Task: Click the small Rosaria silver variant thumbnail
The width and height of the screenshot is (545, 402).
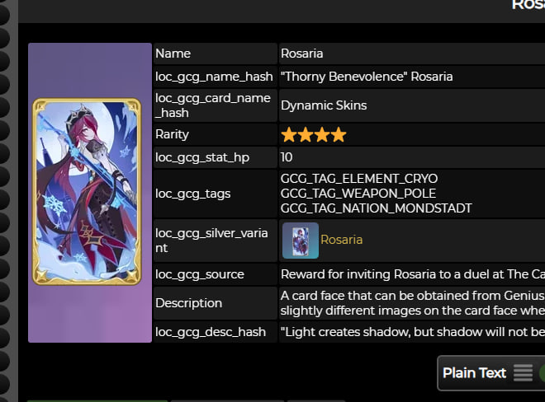Action: click(301, 241)
